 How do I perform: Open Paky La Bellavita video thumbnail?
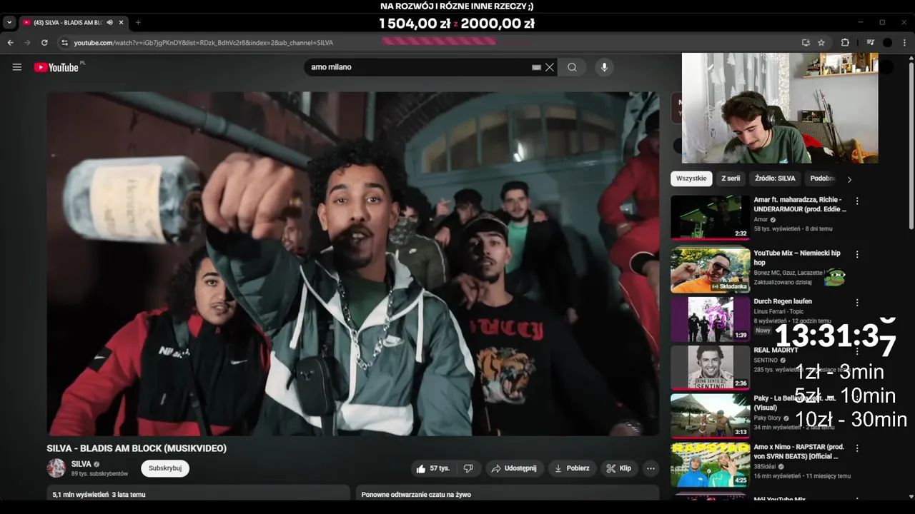711,416
